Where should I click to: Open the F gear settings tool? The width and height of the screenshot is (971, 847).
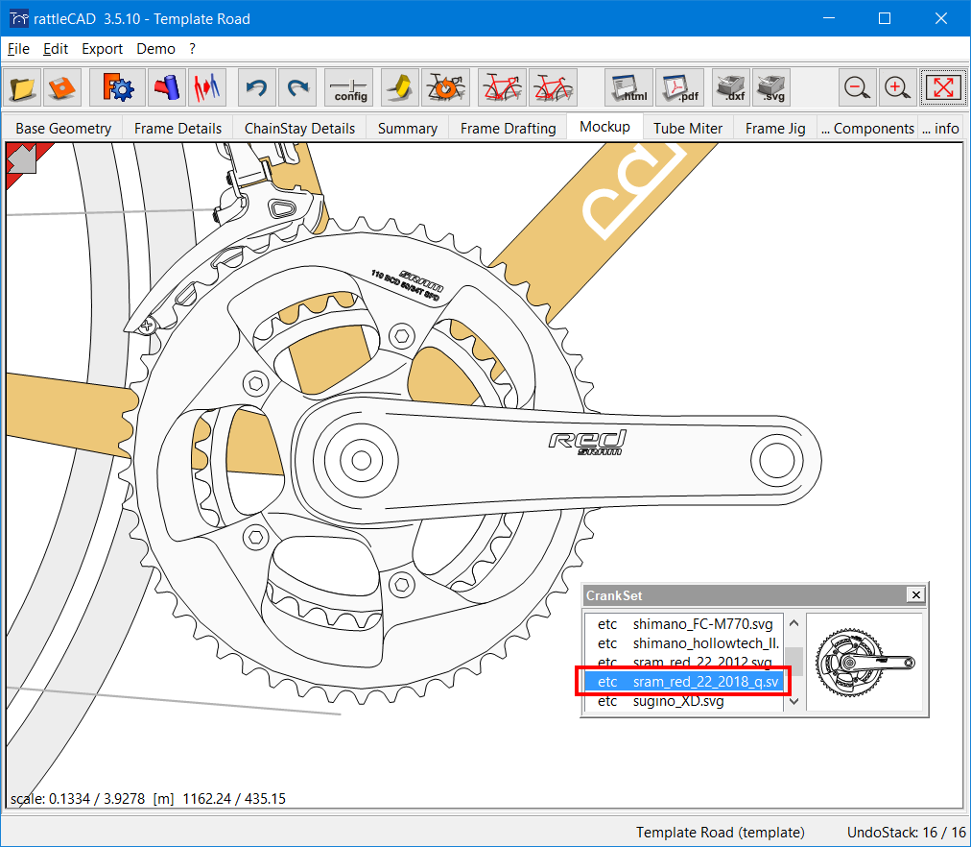point(117,87)
